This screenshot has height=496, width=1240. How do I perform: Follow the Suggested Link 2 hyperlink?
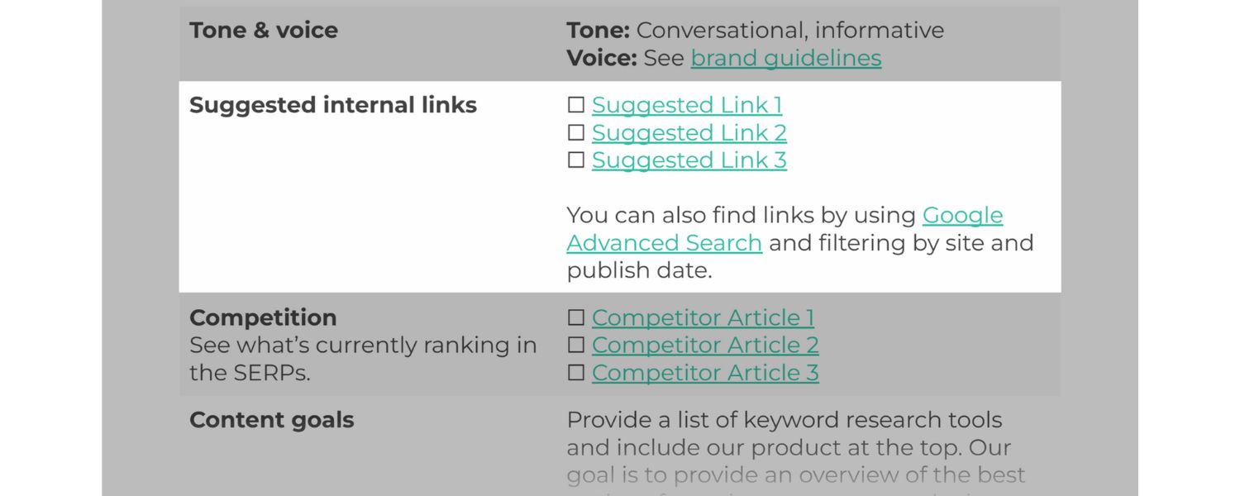(x=689, y=132)
